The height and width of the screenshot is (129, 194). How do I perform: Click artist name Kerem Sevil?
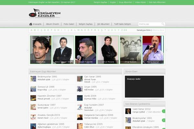pos(43,118)
